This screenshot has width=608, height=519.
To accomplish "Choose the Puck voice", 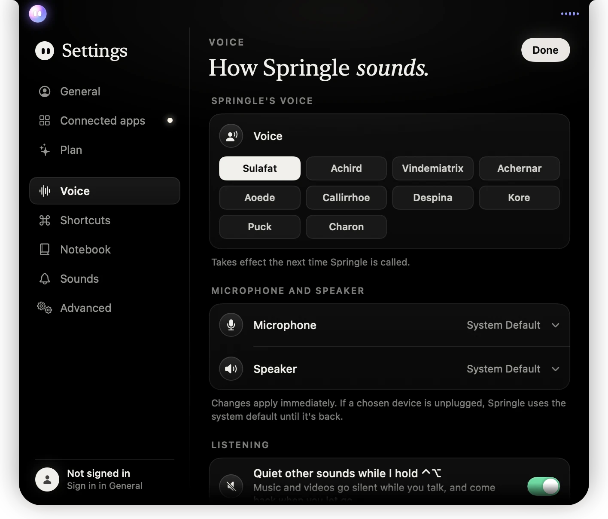I will 260,227.
